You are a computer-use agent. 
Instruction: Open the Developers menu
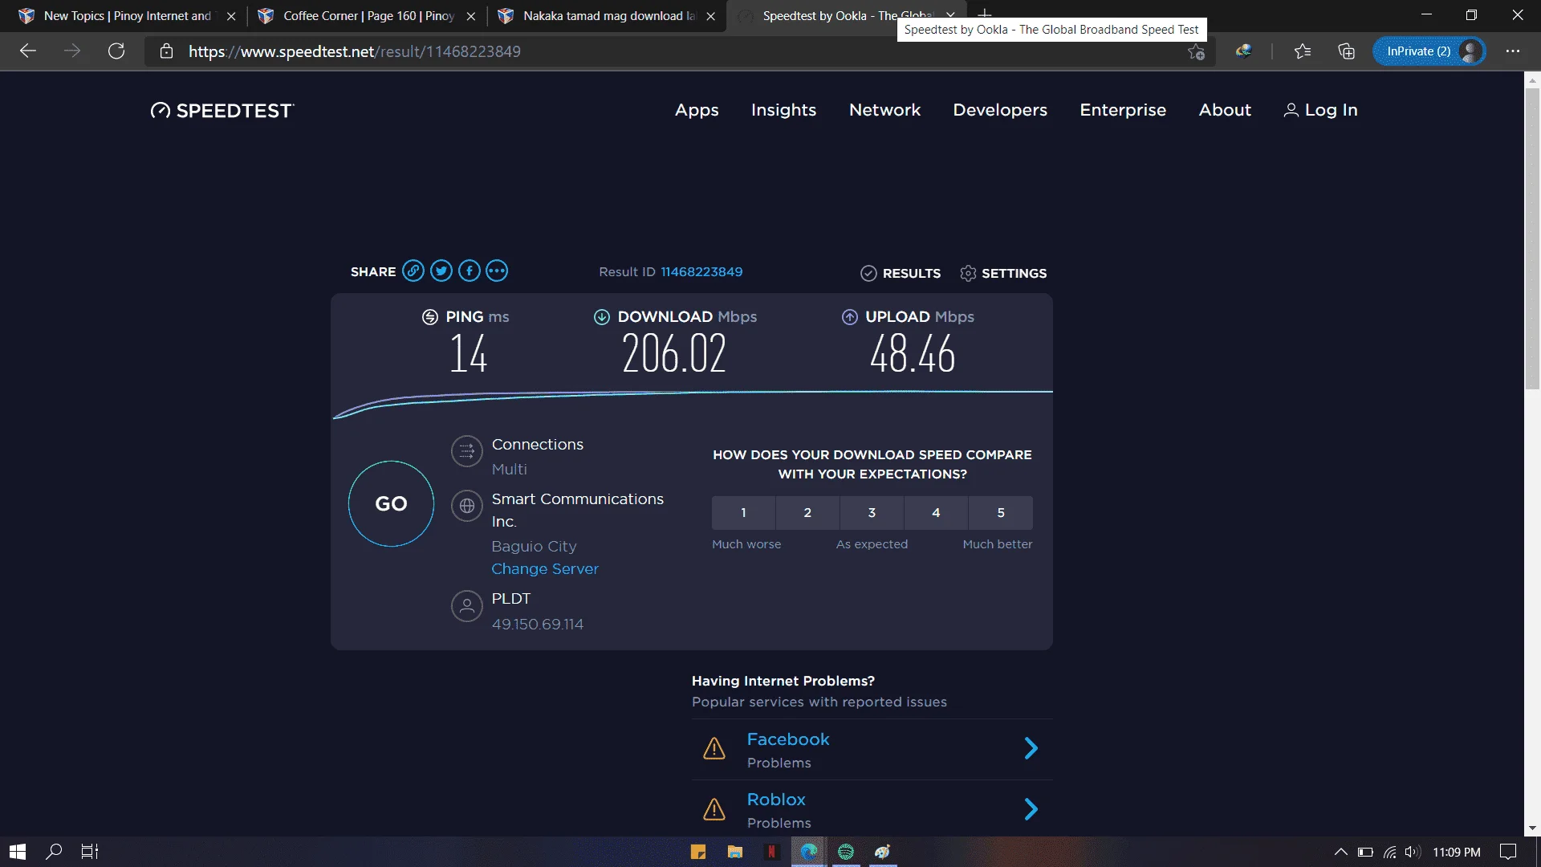click(x=1000, y=110)
